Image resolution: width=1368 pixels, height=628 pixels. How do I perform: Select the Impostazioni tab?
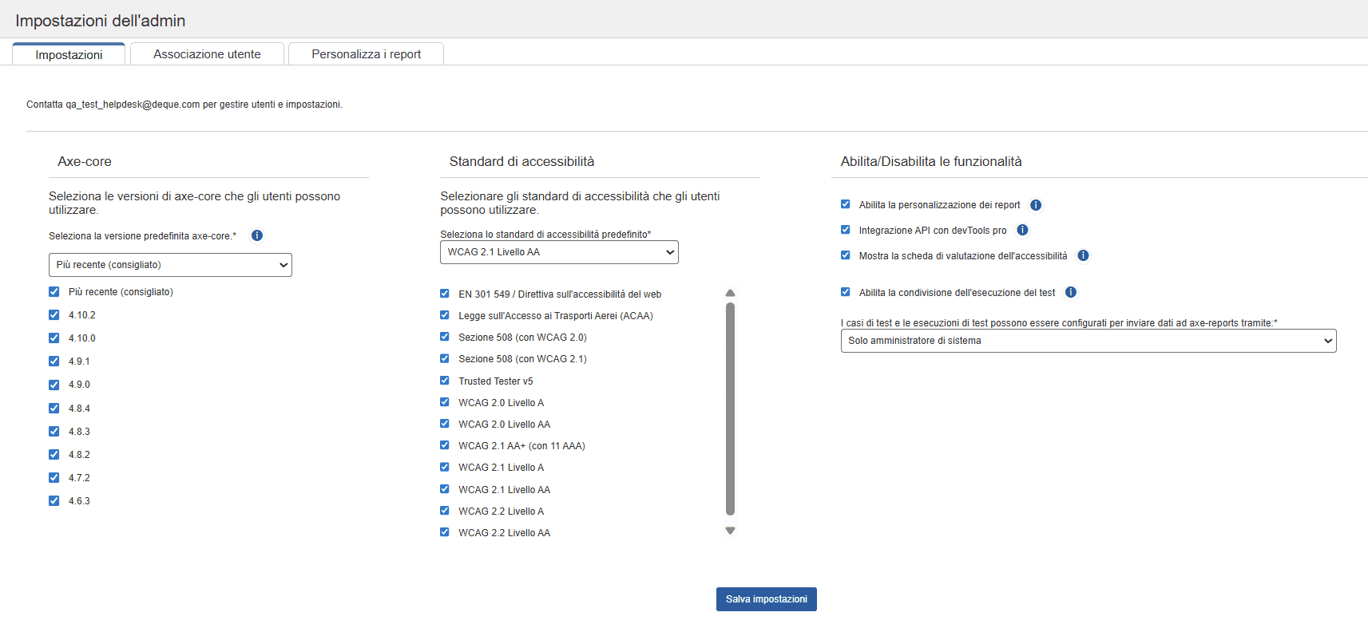tap(69, 55)
